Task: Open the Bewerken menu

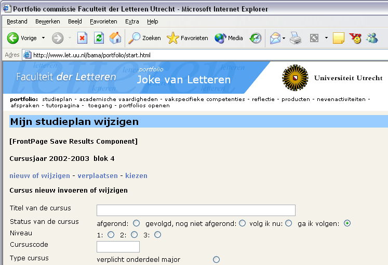Action: coord(47,21)
